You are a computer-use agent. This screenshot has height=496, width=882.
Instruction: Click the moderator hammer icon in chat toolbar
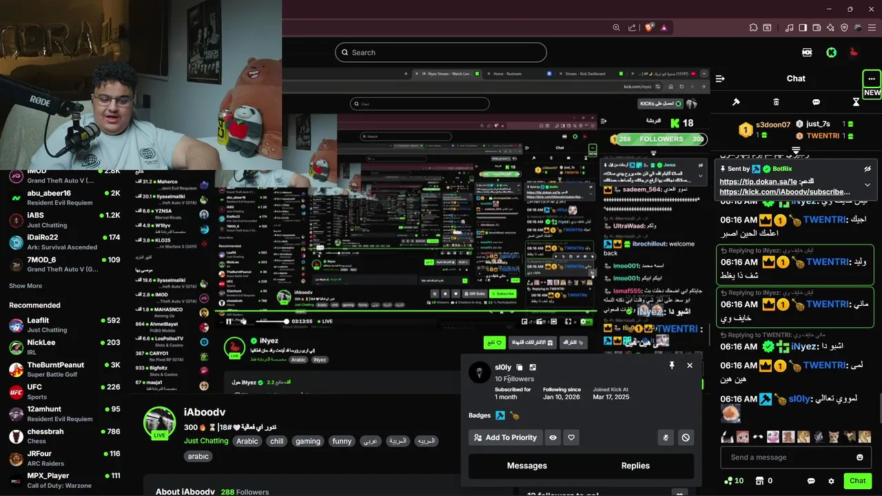click(x=736, y=102)
